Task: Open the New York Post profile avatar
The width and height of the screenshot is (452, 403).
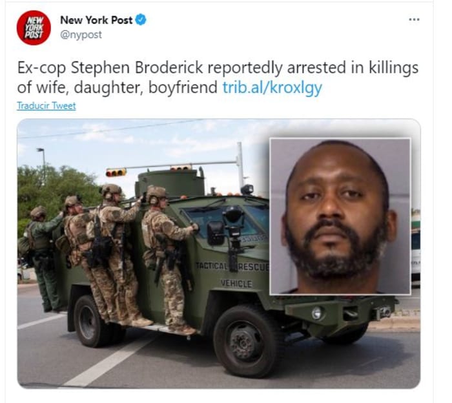Action: click(34, 28)
